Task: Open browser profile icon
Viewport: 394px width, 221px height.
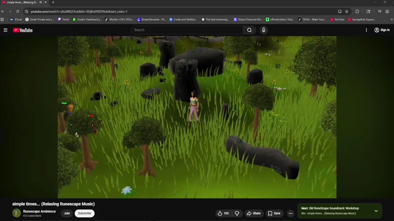Action: click(x=387, y=11)
